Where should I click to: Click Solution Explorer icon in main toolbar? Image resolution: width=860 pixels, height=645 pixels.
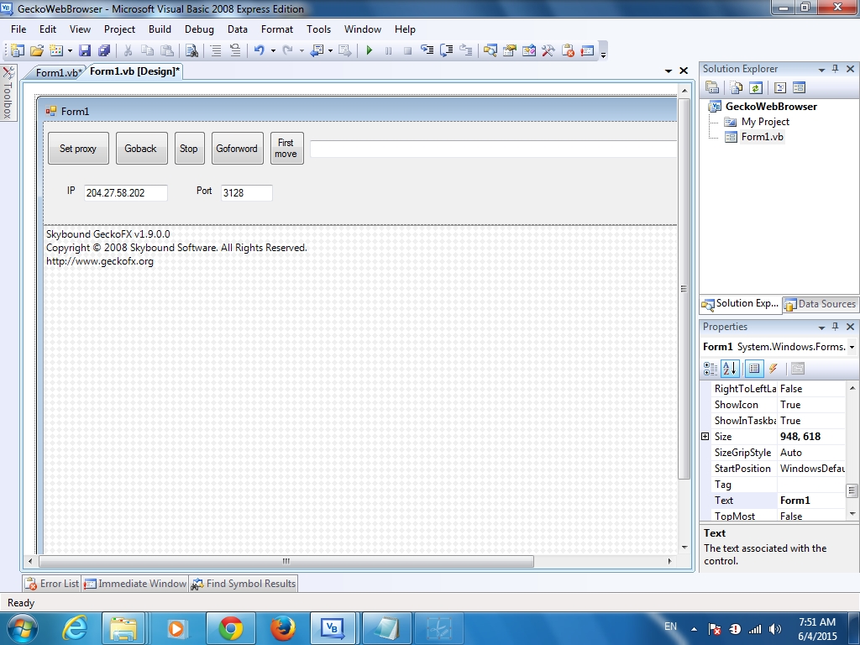[490, 50]
